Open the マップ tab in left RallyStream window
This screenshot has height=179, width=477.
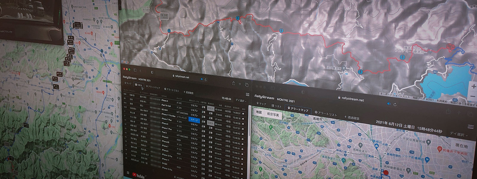[128, 84]
